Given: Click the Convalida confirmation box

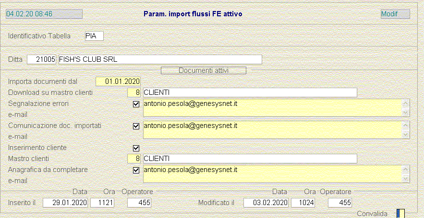Looking at the screenshot, I should (400, 214).
